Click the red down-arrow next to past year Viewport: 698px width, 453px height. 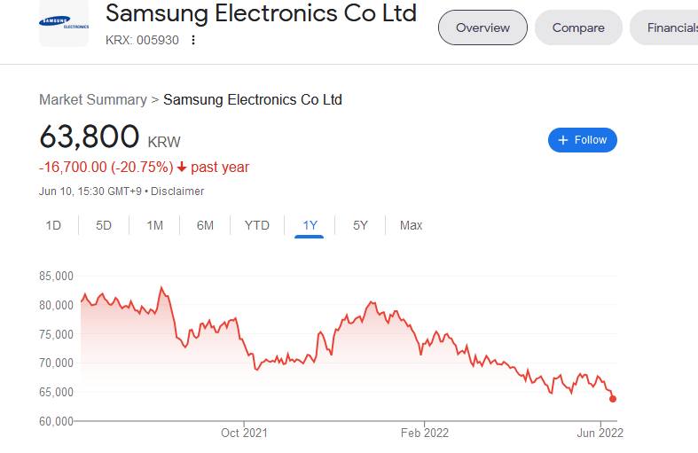click(x=182, y=167)
